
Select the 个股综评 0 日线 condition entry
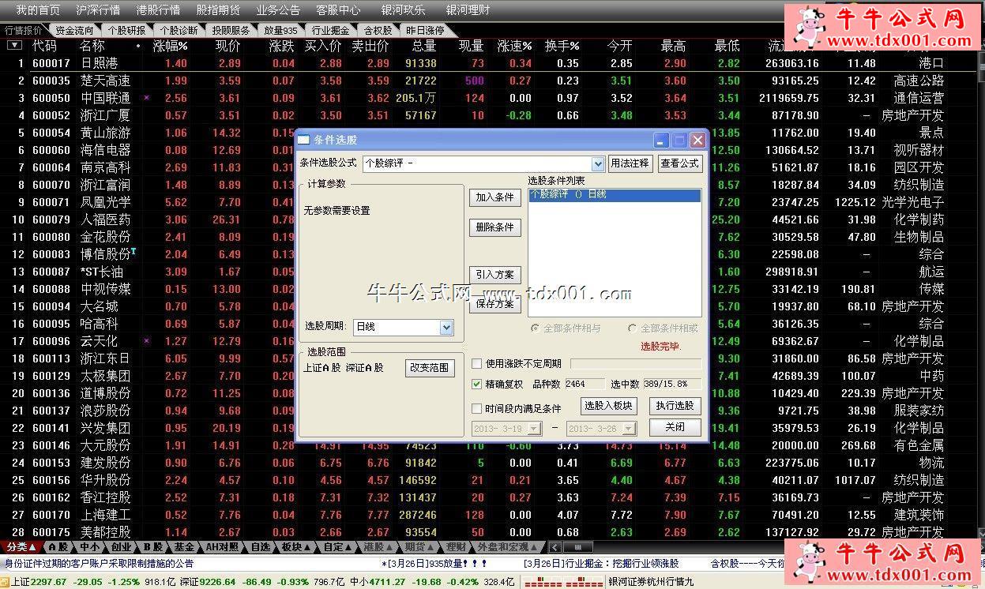click(x=615, y=195)
